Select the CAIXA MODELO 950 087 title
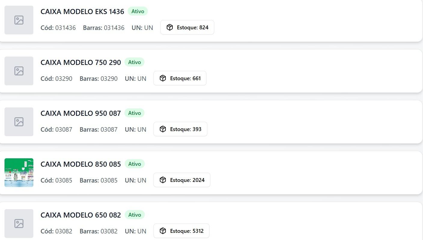 [x=81, y=113]
